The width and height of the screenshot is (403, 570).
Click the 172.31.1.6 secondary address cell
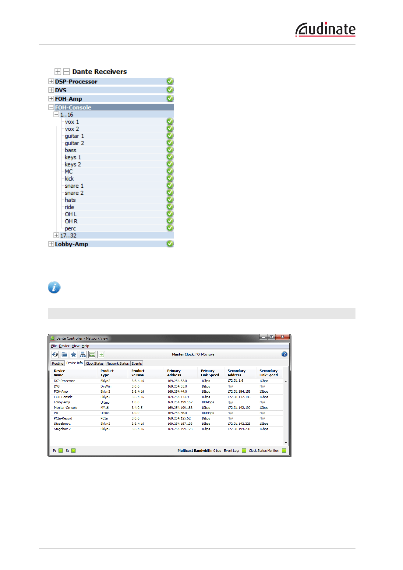coord(235,381)
